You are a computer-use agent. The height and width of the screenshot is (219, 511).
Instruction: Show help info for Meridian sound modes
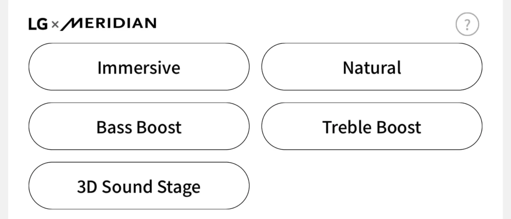click(467, 24)
